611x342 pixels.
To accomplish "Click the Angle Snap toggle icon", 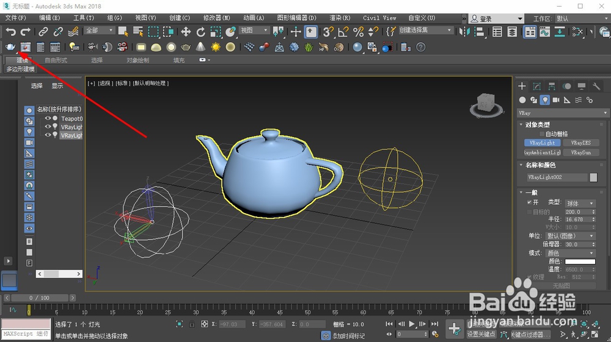I will (343, 31).
